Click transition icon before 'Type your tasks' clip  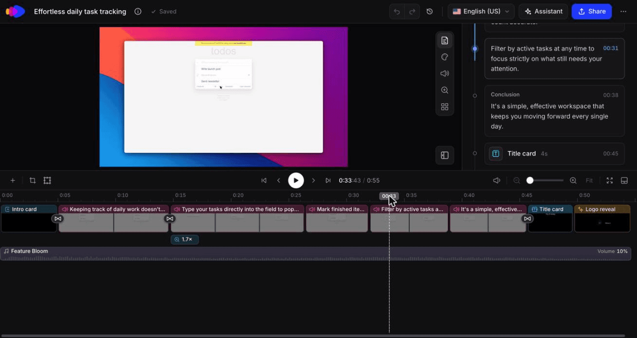170,219
